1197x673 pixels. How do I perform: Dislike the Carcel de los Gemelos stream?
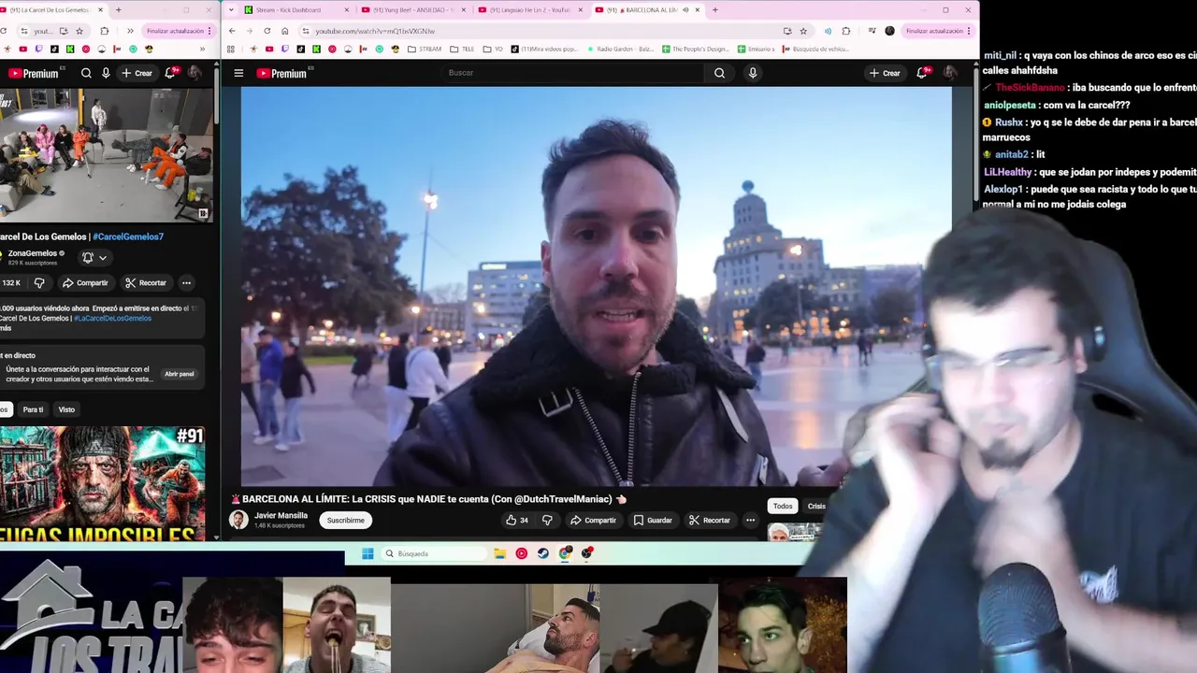39,282
